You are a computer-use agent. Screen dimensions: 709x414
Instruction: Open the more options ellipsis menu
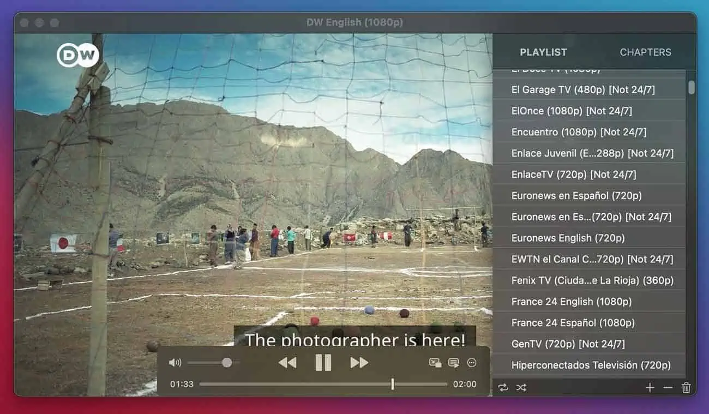click(472, 363)
